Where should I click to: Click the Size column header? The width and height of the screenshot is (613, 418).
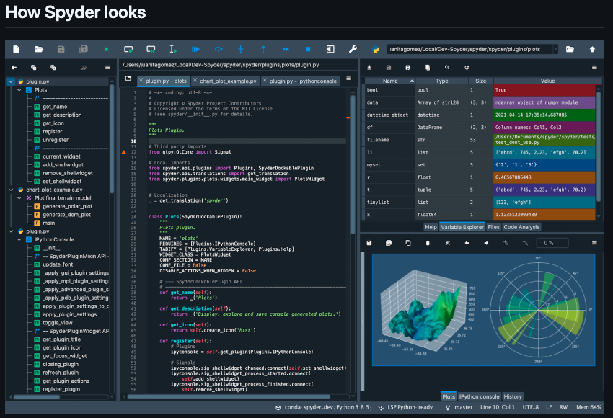tap(481, 81)
